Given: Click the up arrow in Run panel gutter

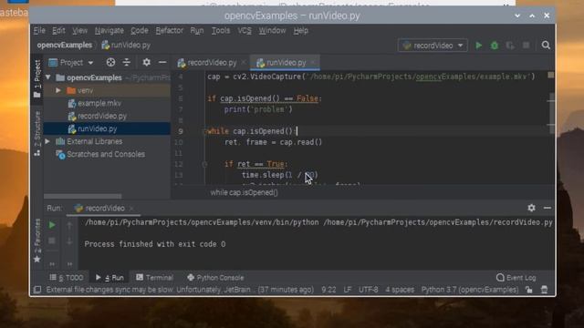Looking at the screenshot, I should point(69,225).
